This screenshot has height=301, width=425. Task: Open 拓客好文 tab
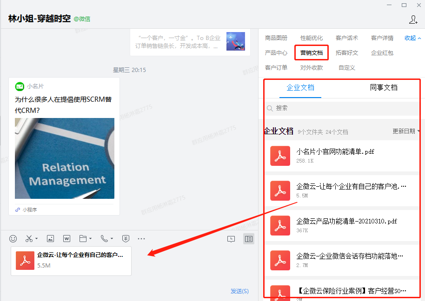click(347, 53)
